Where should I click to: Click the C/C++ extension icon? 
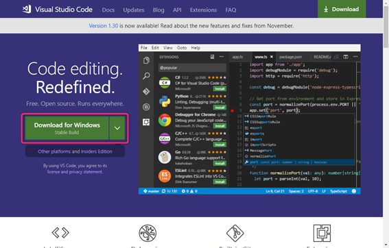coord(165,139)
